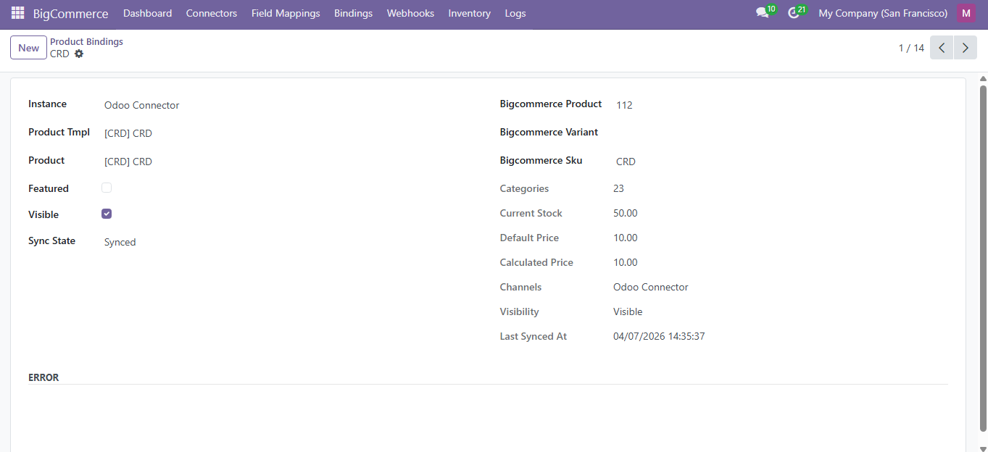Open the discuss messages icon
The image size is (988, 452).
click(x=762, y=13)
